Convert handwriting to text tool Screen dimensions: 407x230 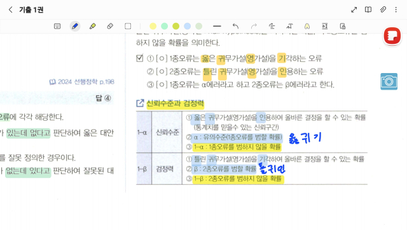pyautogui.click(x=289, y=26)
